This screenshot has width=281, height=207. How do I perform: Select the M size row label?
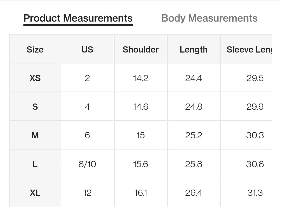[x=35, y=135]
